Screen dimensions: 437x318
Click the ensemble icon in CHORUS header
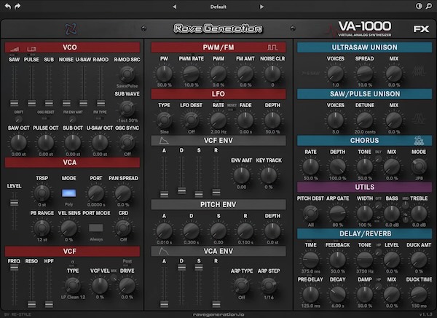419,141
